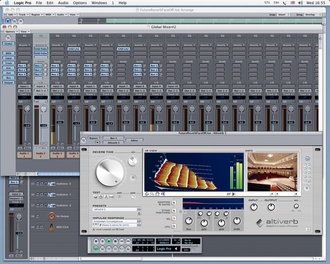
Task: Toggle the EQ panel button in Altiverb
Action: coord(174,219)
